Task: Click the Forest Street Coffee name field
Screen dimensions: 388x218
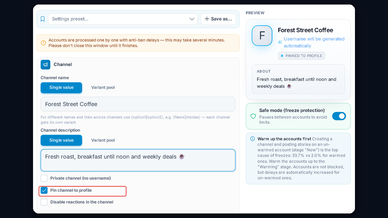Action: click(138, 104)
